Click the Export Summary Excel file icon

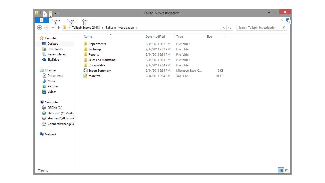pyautogui.click(x=86, y=71)
